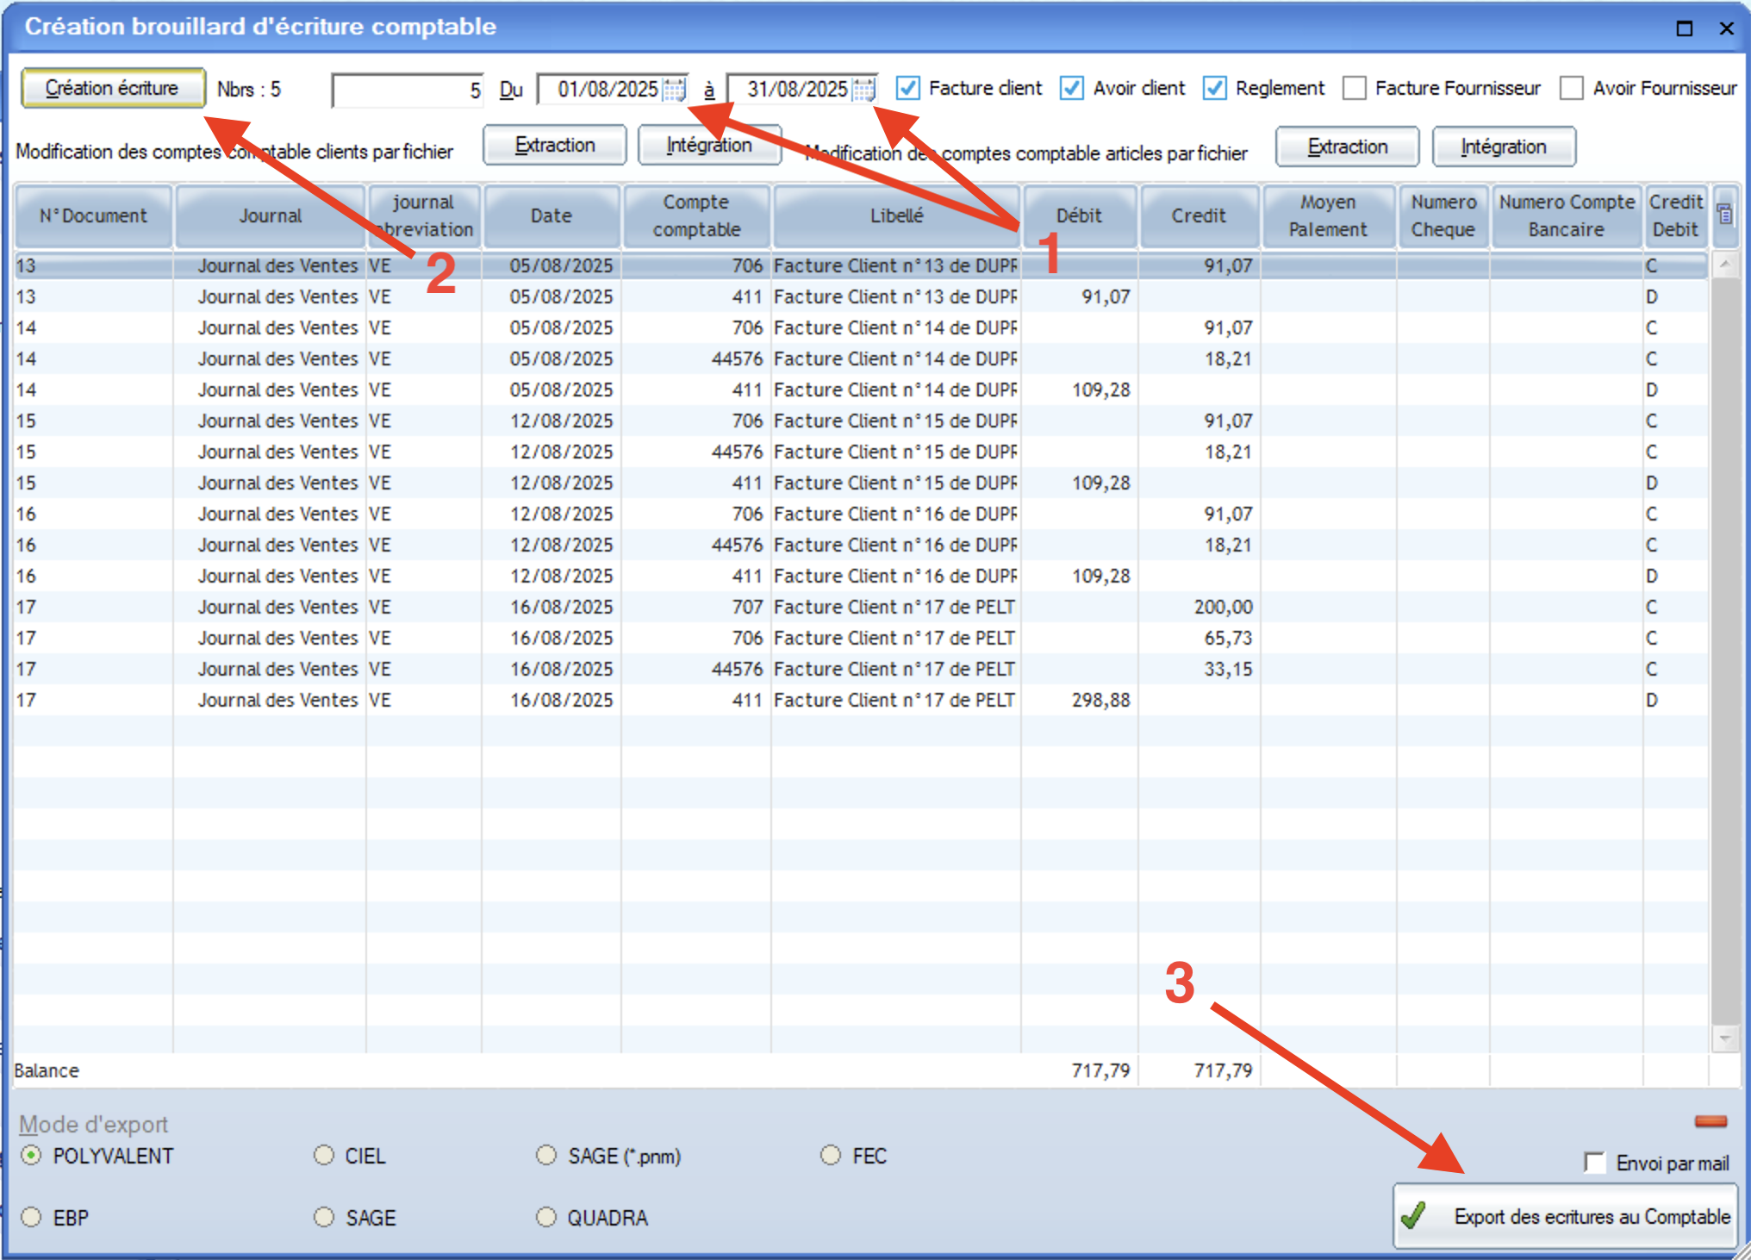
Task: Sort by Débit column header
Action: click(1079, 215)
